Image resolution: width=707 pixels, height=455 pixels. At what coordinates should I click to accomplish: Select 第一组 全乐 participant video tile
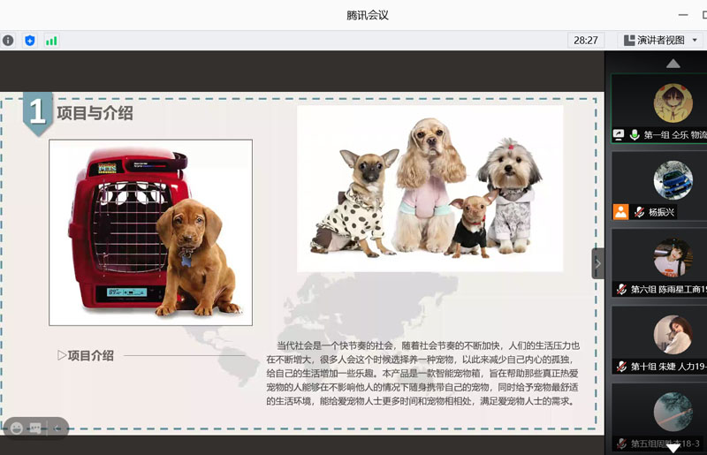click(673, 102)
